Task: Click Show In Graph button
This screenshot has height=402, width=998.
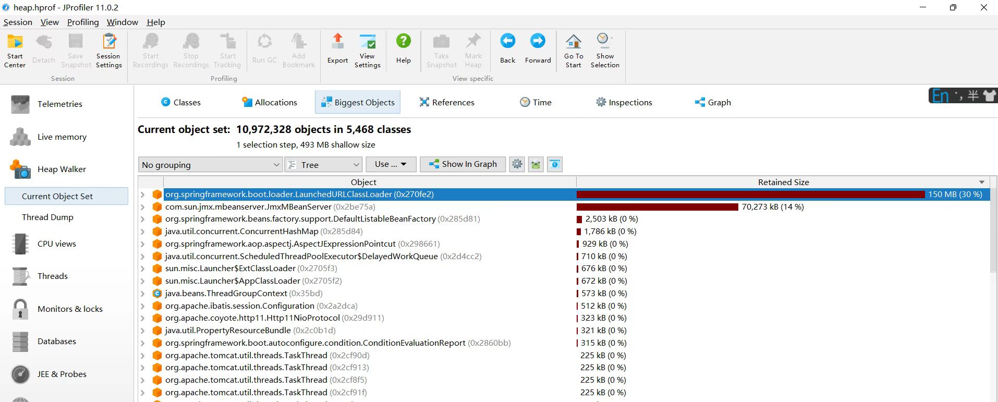Action: coord(463,164)
